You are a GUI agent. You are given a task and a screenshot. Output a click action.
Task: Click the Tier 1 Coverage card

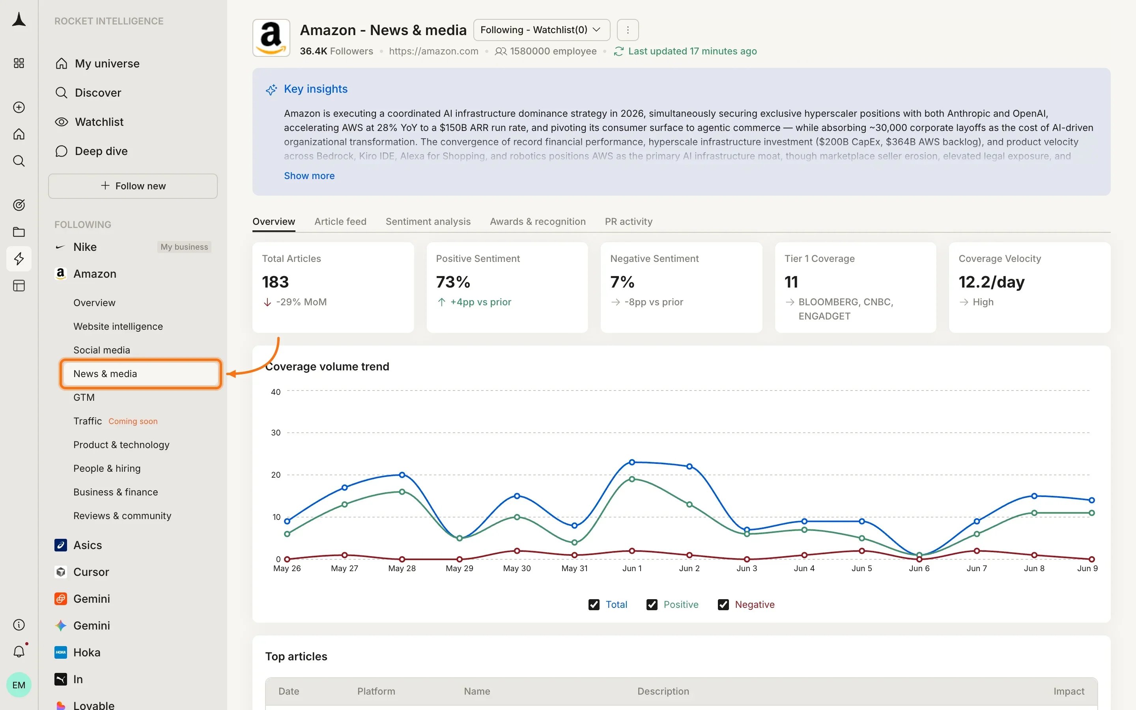tap(855, 288)
